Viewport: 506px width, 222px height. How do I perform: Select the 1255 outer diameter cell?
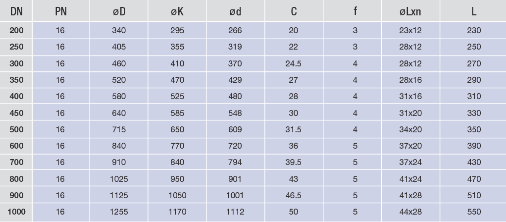(x=119, y=212)
